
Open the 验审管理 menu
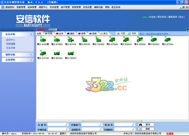(x=32, y=7)
